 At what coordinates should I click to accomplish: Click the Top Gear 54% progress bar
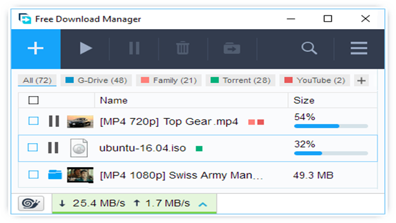[331, 126]
